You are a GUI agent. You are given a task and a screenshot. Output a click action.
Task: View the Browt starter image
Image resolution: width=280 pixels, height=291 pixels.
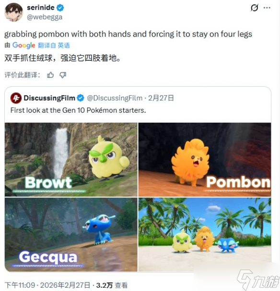(x=71, y=160)
